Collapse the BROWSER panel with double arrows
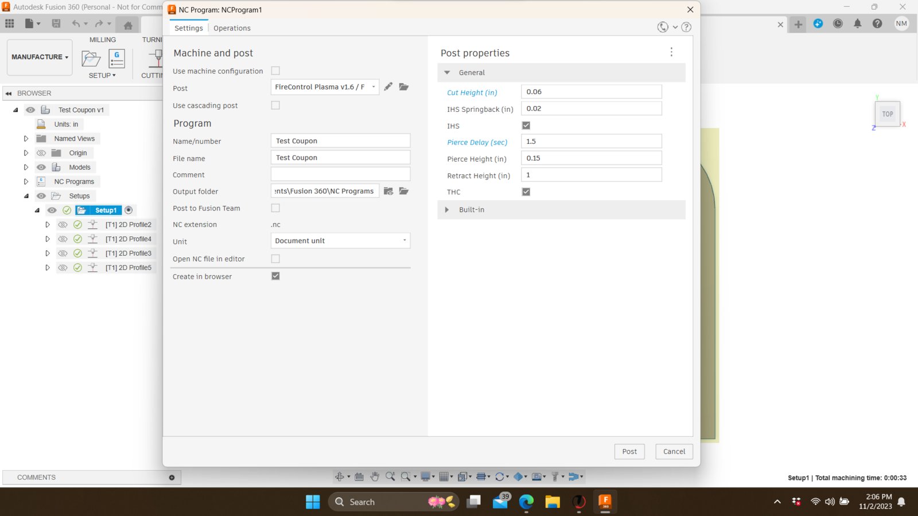Image resolution: width=918 pixels, height=516 pixels. pyautogui.click(x=9, y=93)
